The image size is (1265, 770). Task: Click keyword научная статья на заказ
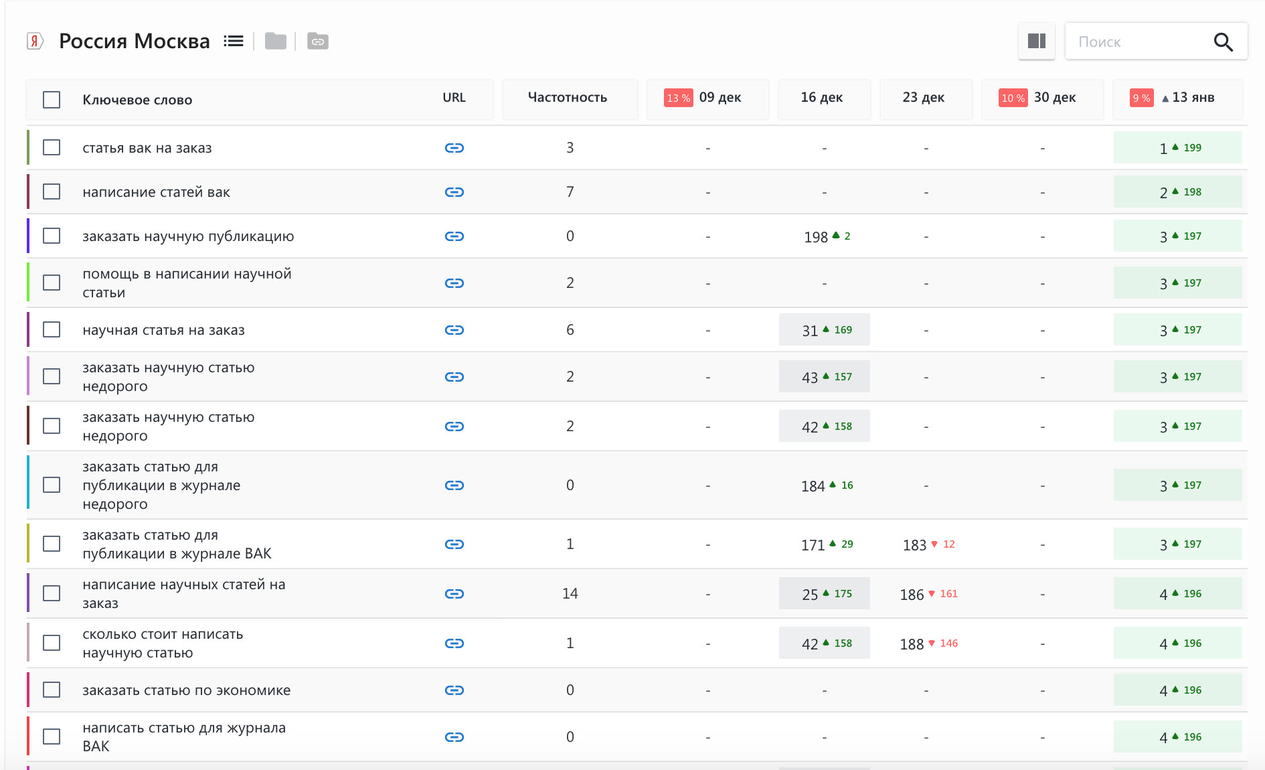pyautogui.click(x=163, y=330)
